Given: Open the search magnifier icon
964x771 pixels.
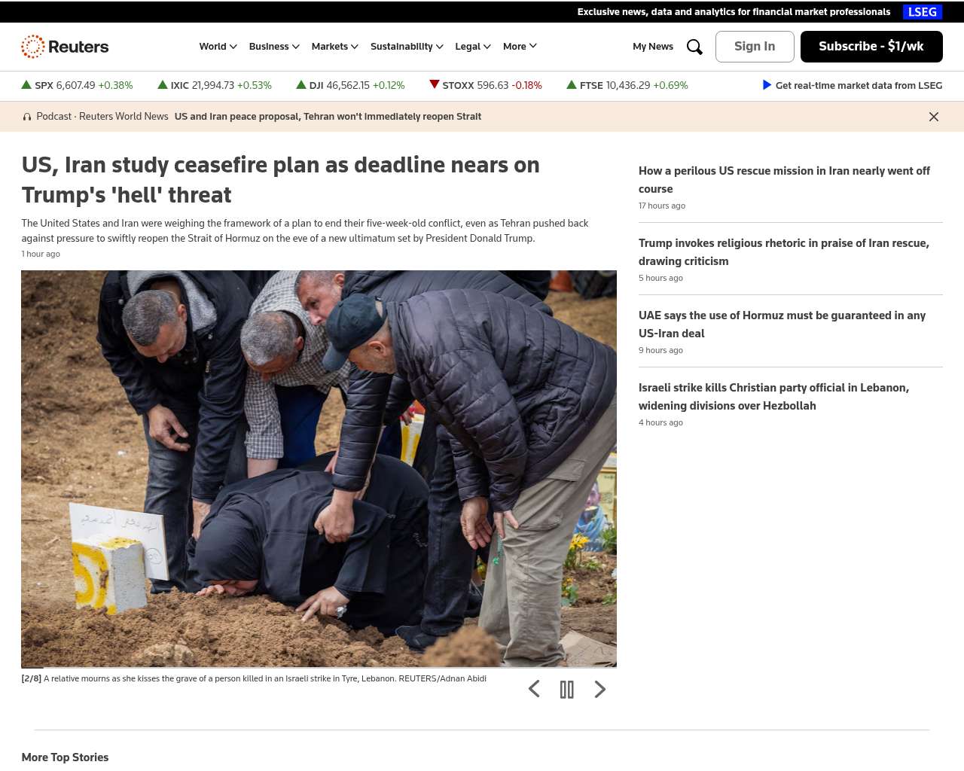Looking at the screenshot, I should click(x=694, y=47).
